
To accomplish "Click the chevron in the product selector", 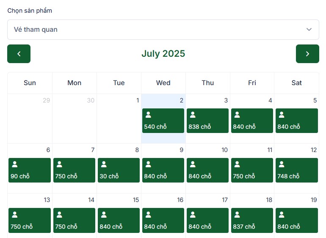I will pyautogui.click(x=309, y=30).
